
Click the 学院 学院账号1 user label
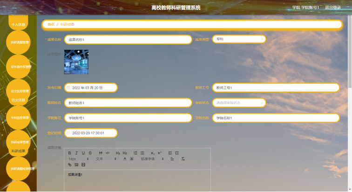[305, 7]
